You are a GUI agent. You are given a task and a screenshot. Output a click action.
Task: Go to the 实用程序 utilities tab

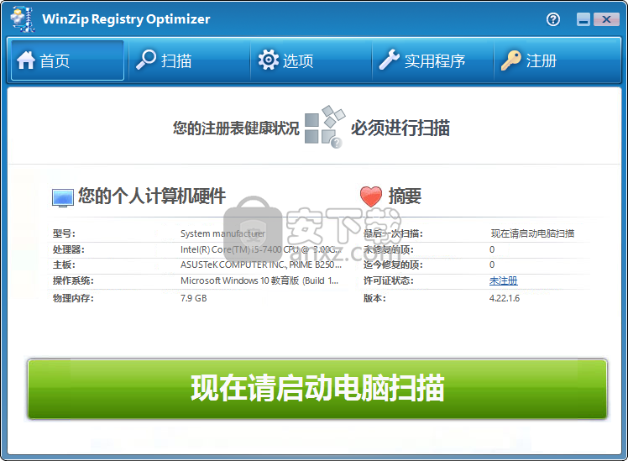click(433, 60)
